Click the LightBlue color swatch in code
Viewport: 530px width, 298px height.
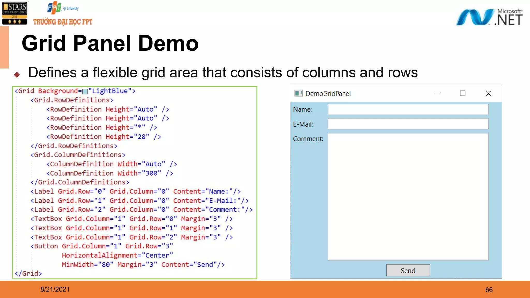coord(85,91)
